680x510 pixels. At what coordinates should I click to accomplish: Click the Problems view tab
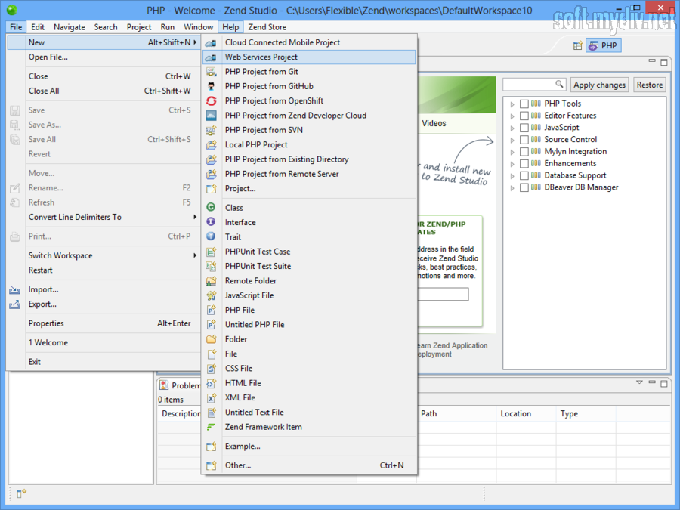(181, 385)
